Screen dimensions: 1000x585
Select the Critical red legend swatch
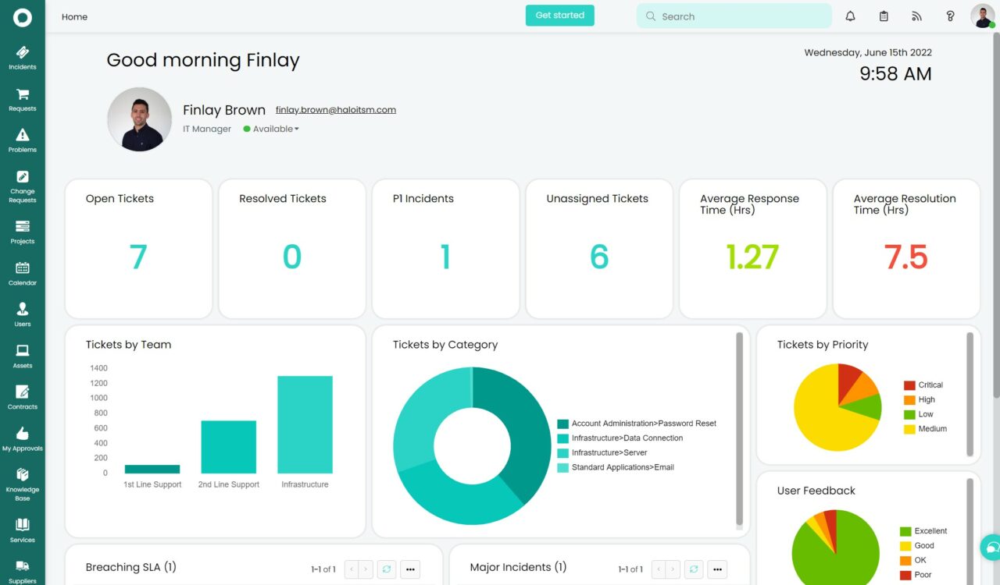909,385
